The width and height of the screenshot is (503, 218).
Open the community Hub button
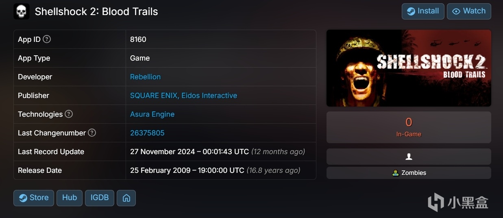click(70, 198)
